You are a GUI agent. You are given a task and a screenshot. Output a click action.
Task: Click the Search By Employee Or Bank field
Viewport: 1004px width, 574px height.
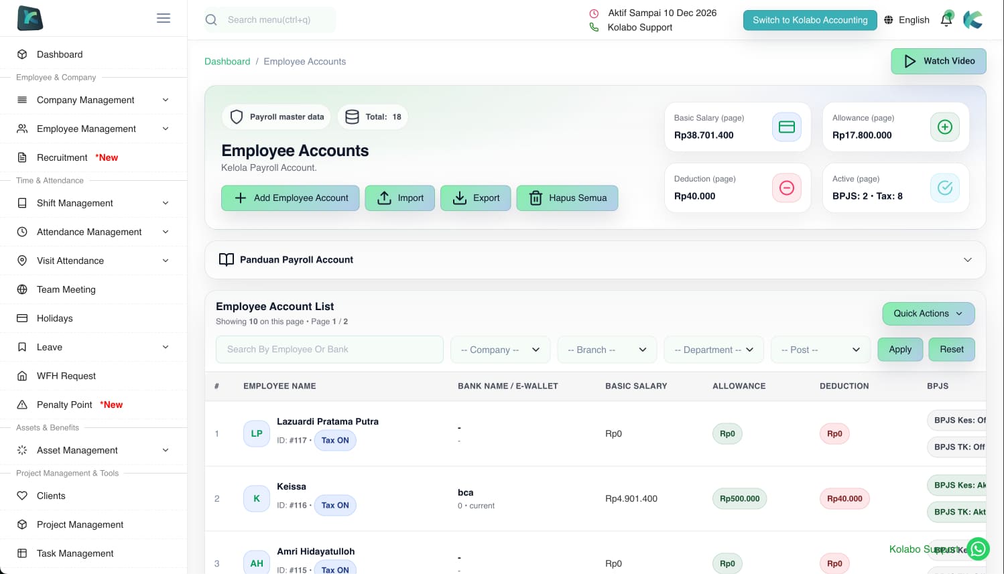[329, 350]
